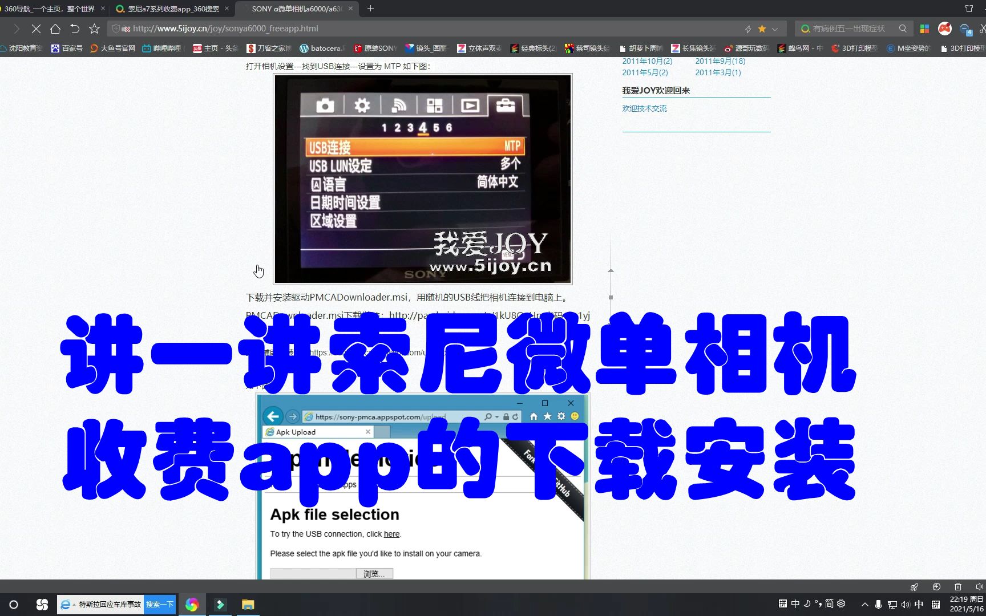
Task: Open the 主页 - 头条 bookmark
Action: [x=215, y=48]
